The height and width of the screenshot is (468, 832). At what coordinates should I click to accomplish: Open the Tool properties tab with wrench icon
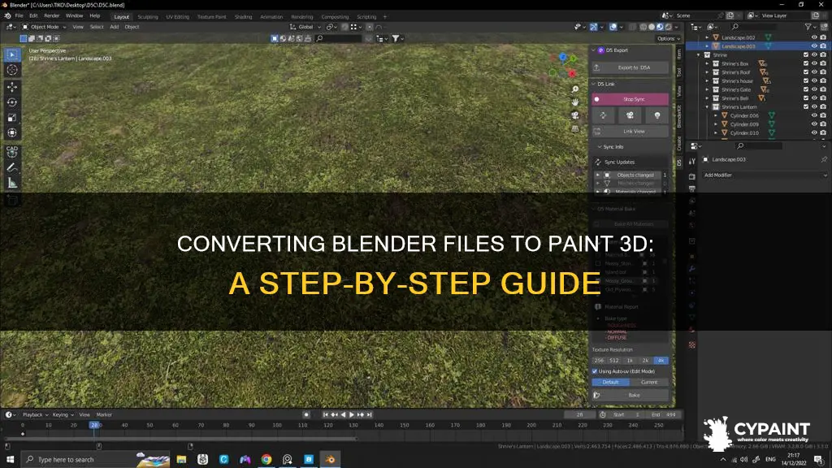click(692, 162)
